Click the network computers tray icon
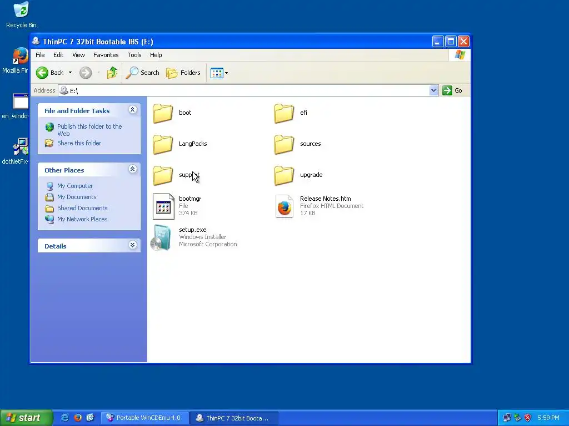569x426 pixels. click(507, 418)
